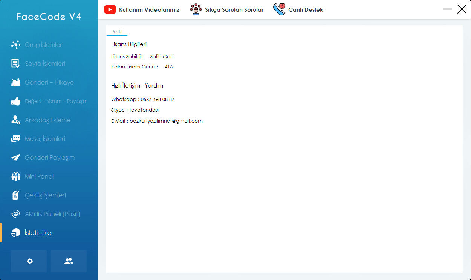Click the thumbs-up Beğeni icon

pos(16,101)
